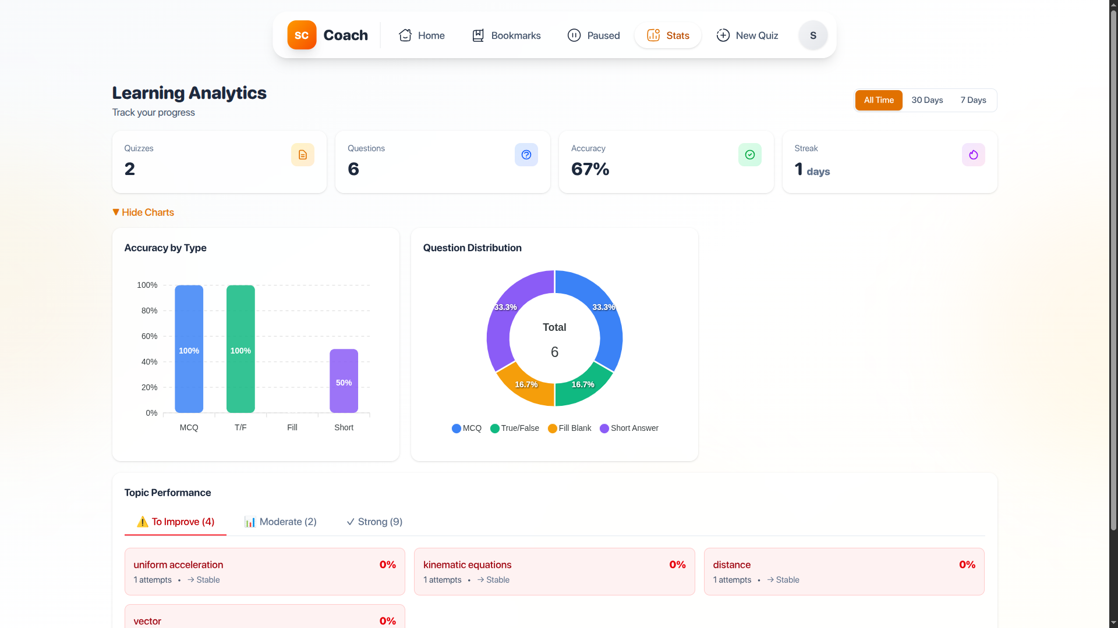Click the Accuracy checkmark icon
This screenshot has height=628, width=1118.
749,155
